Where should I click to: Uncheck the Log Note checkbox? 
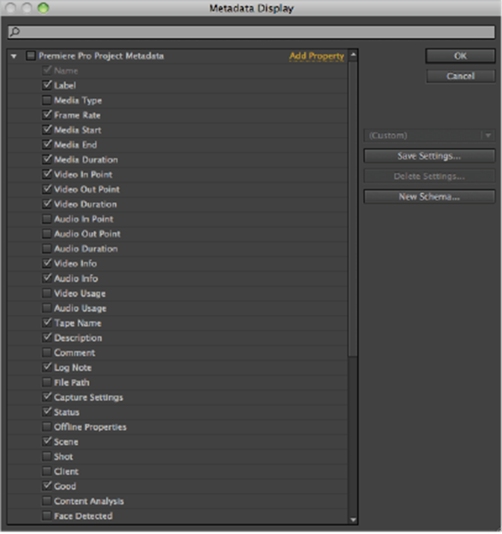[47, 367]
